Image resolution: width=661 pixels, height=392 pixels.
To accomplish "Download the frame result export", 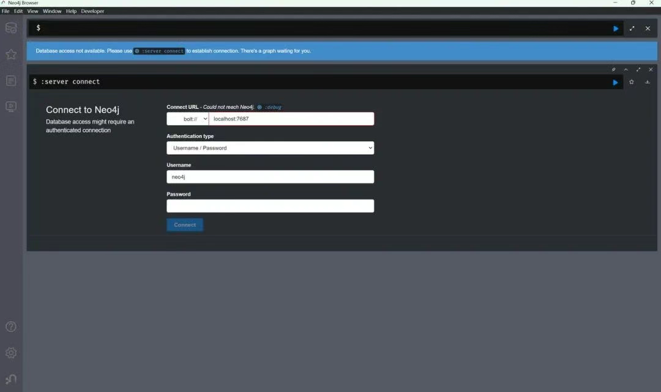I will tap(648, 82).
